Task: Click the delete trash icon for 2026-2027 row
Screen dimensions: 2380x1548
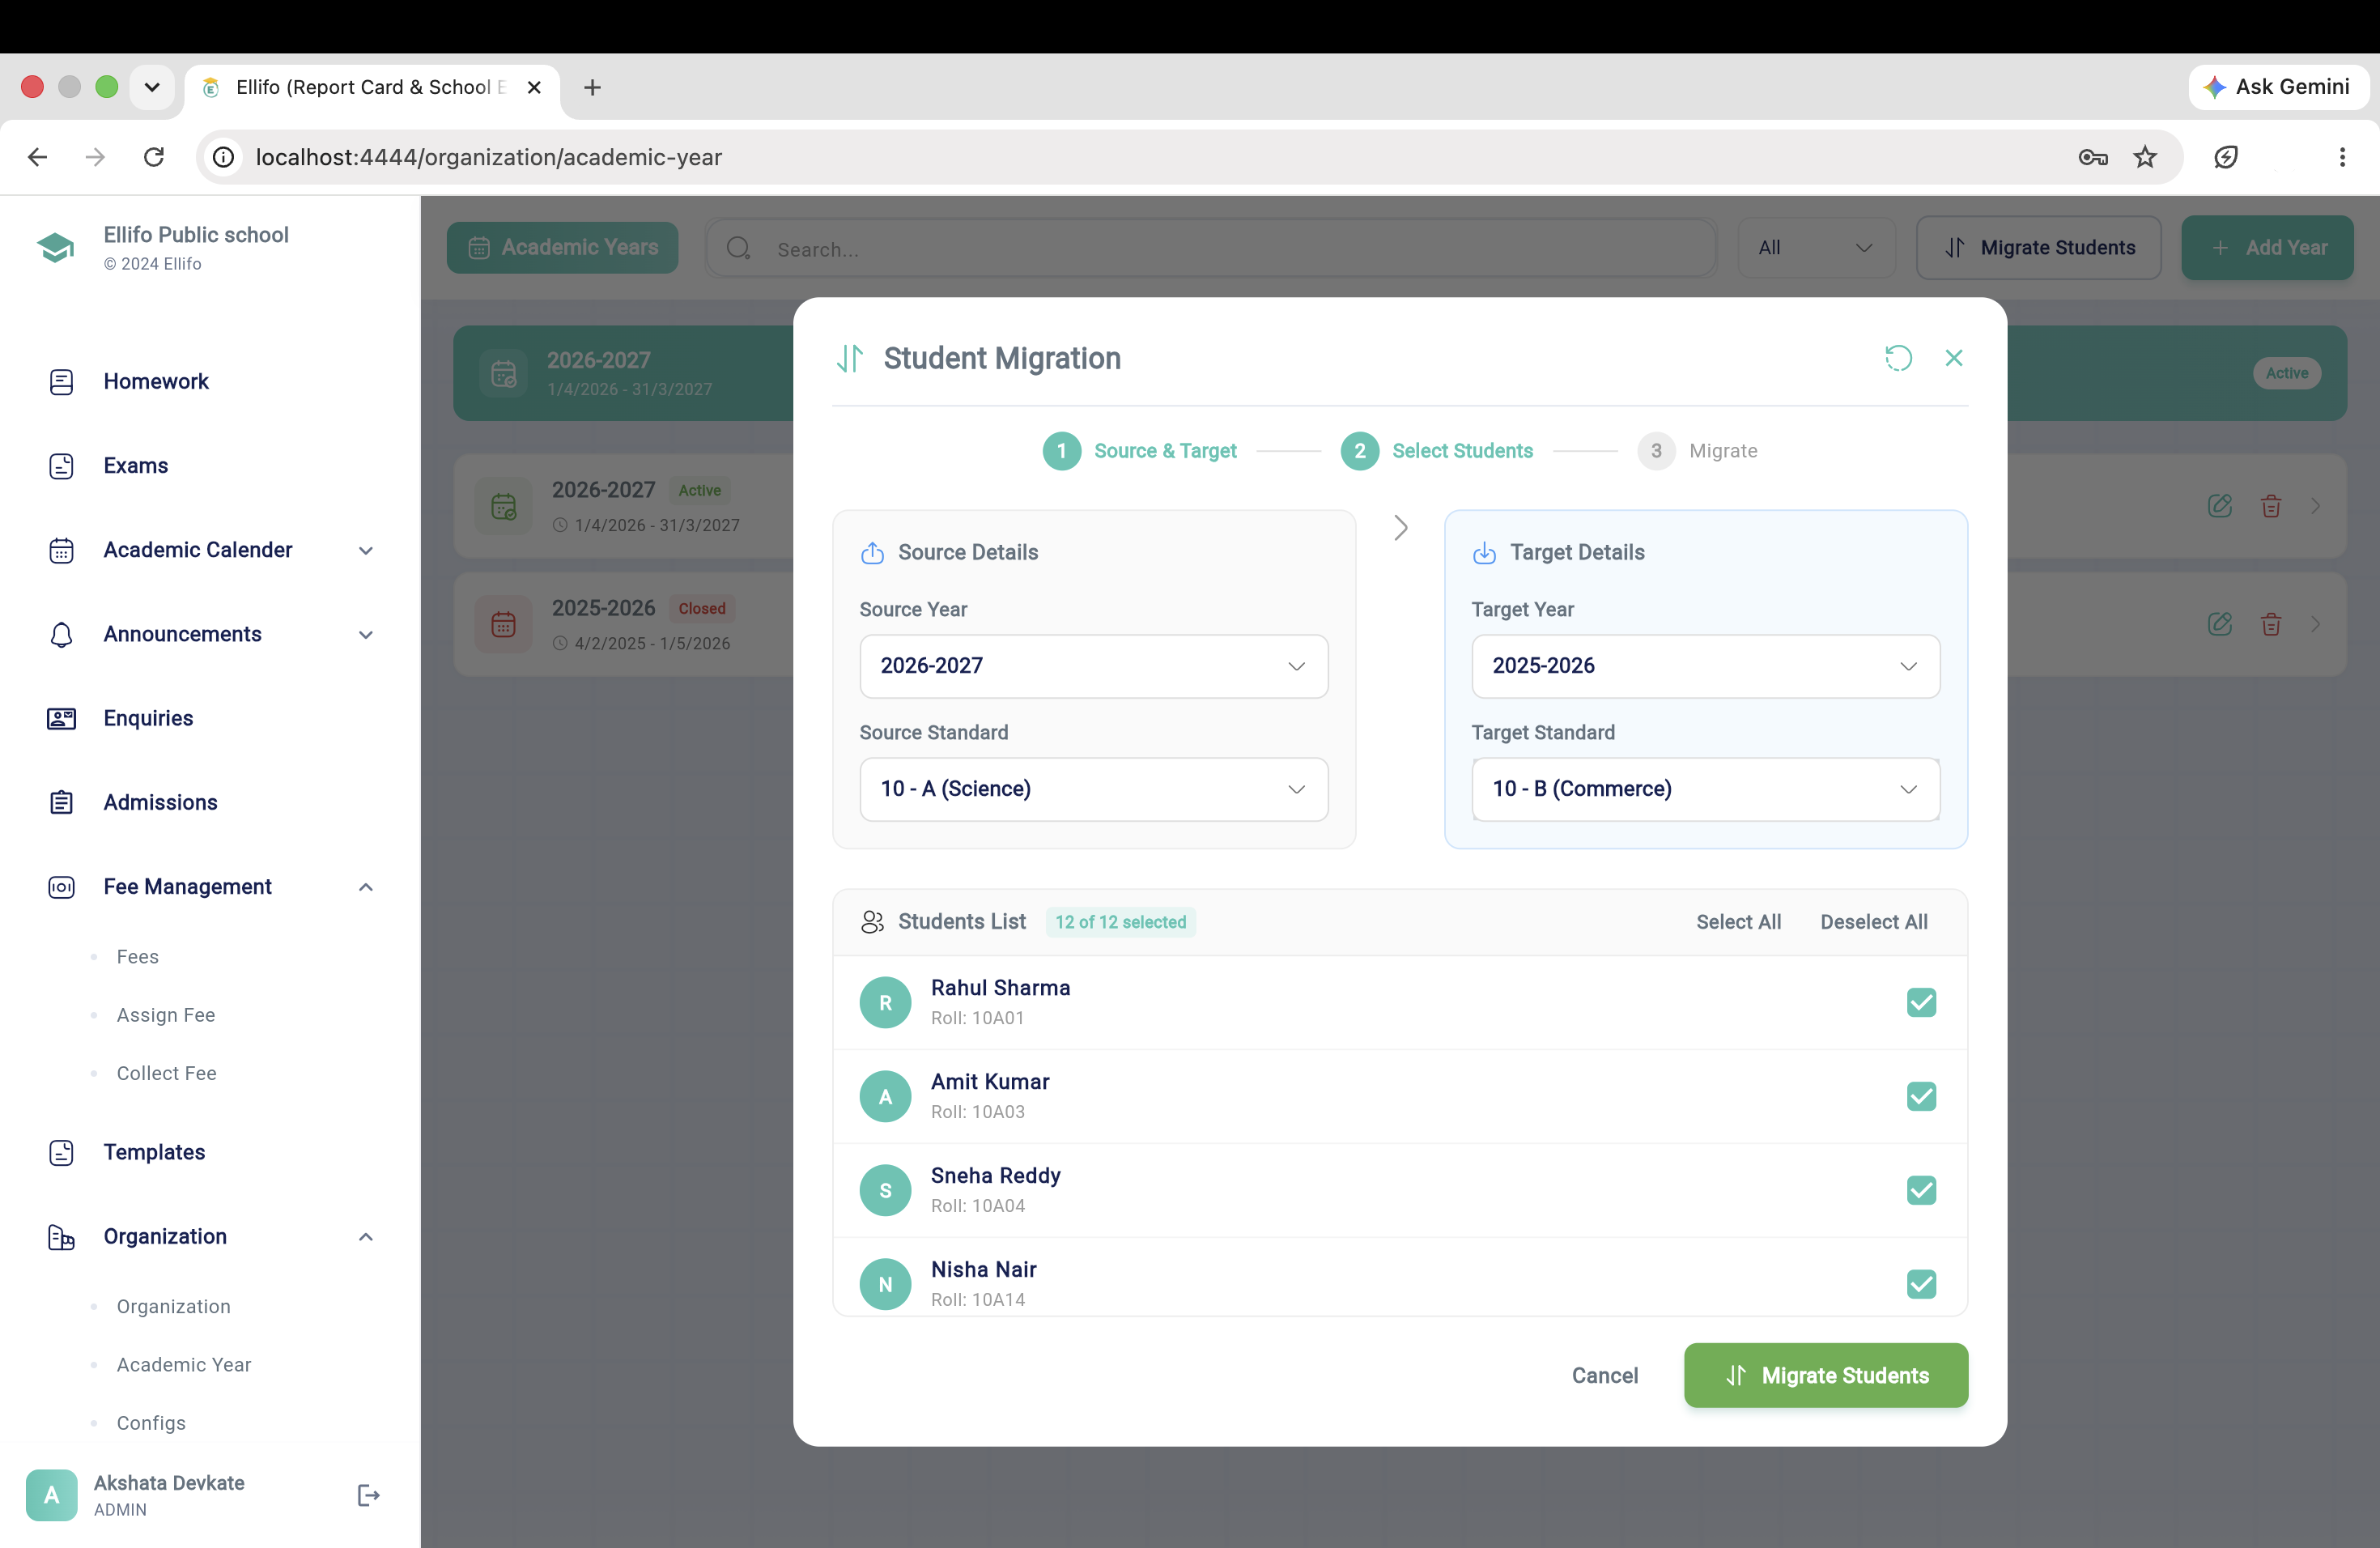Action: [2271, 506]
